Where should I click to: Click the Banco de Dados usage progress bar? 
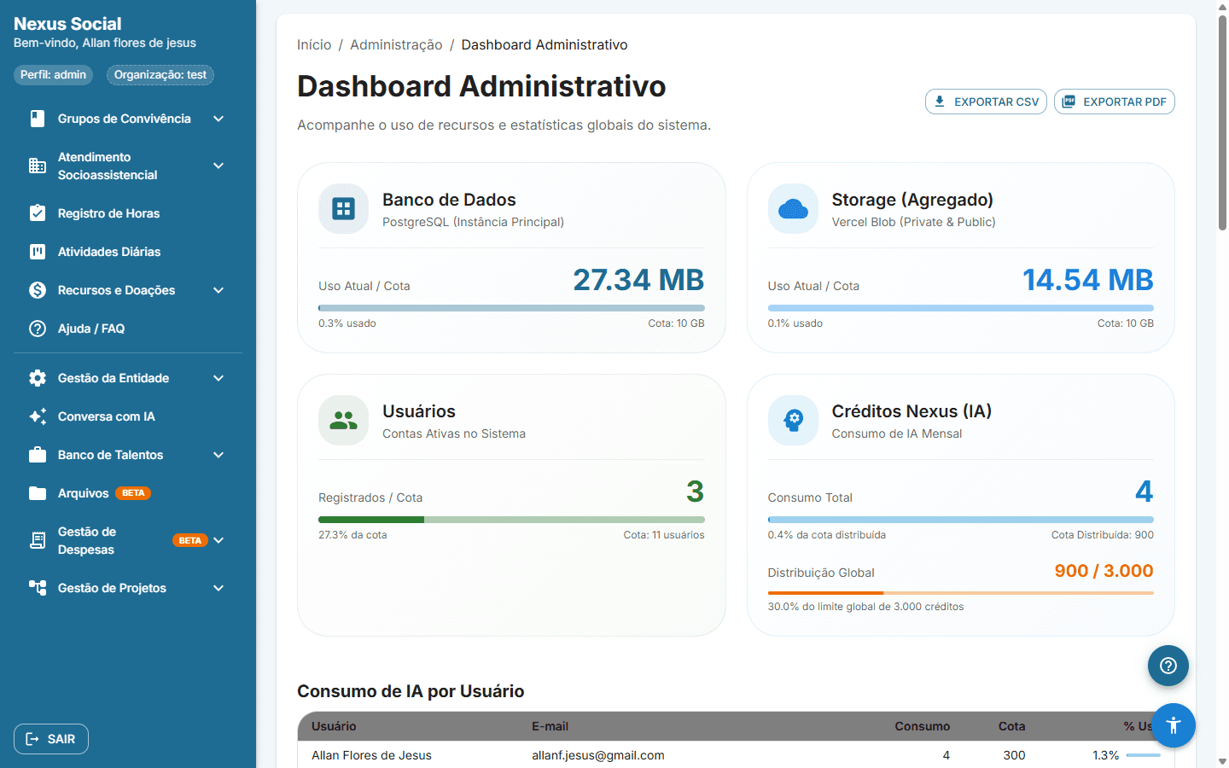[x=511, y=308]
